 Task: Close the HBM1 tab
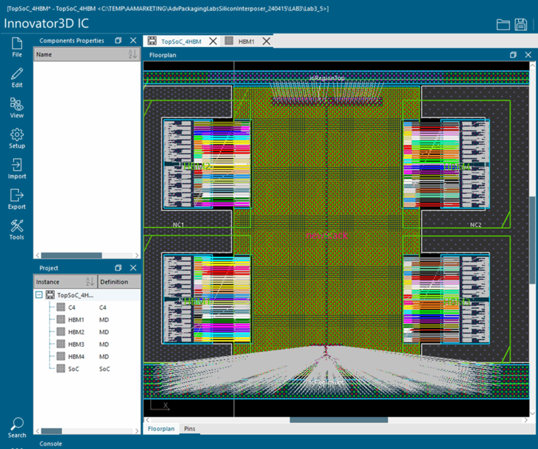coord(266,40)
